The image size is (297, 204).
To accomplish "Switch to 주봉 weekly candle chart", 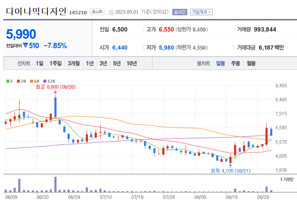I will (235, 63).
